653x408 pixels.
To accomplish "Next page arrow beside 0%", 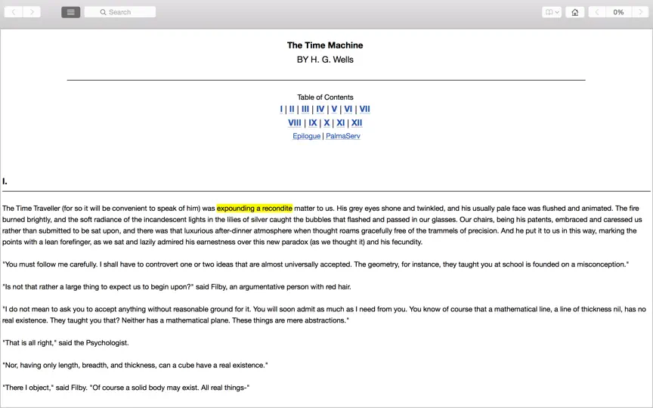I will tap(640, 12).
